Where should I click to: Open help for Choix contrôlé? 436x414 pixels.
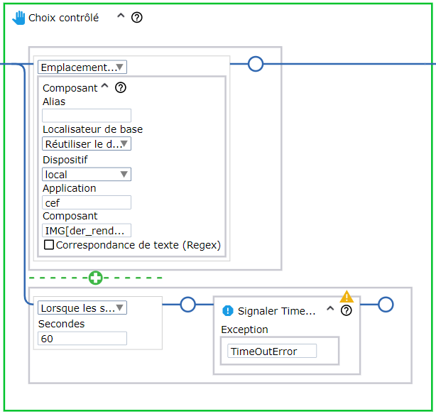(x=137, y=17)
